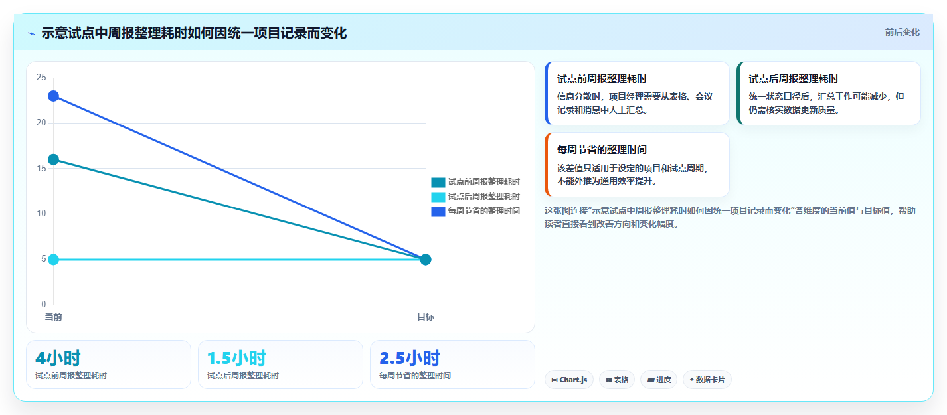This screenshot has height=415, width=947.
Task: Click the y-axis label 25
Action: [x=41, y=78]
